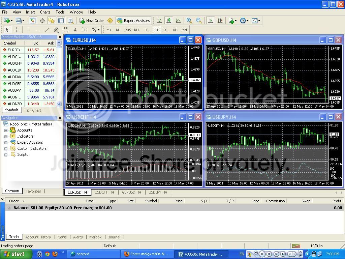Switch timeframe to M15
Image resolution: width=345 pixels, height=259 pixels.
coord(128,30)
